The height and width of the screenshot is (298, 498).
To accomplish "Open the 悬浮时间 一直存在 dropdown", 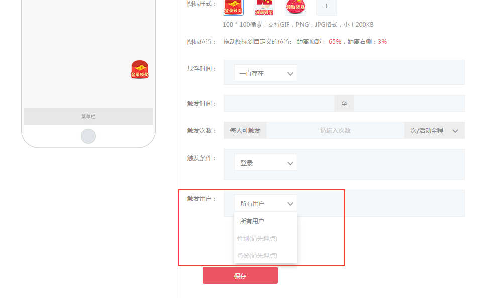I will (265, 73).
